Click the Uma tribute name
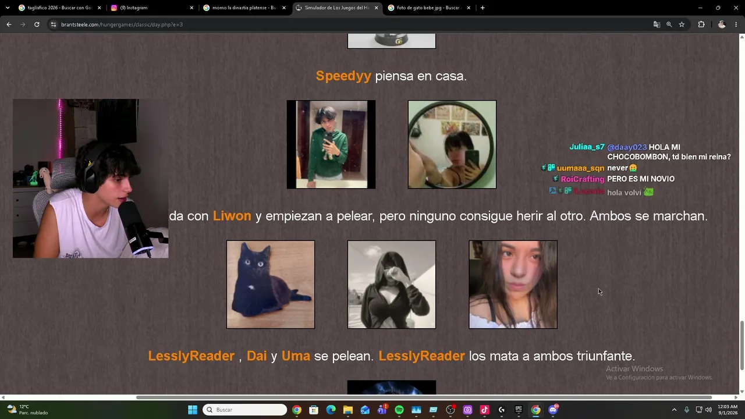Viewport: 745px width, 419px height. (296, 356)
